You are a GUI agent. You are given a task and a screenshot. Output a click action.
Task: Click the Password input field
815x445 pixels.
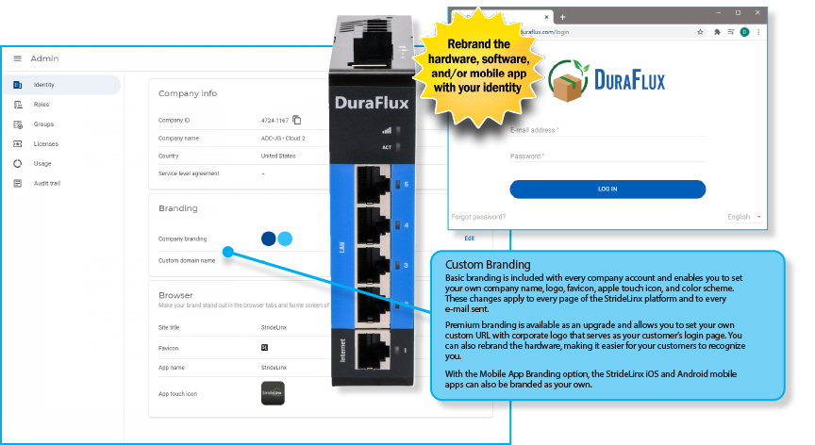pos(607,157)
